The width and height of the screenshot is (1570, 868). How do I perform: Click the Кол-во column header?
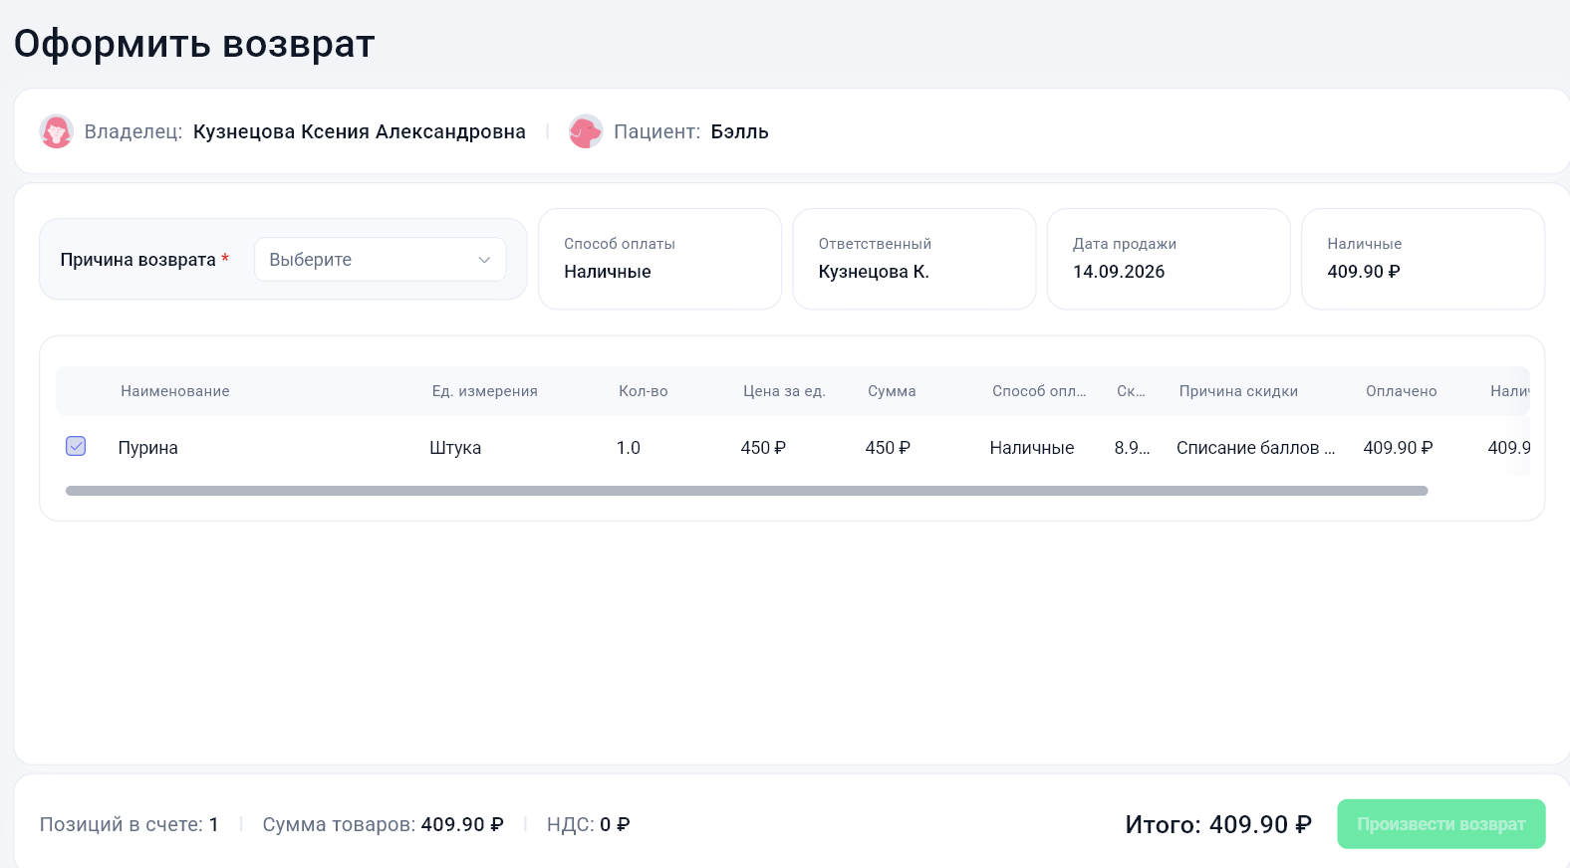point(643,391)
